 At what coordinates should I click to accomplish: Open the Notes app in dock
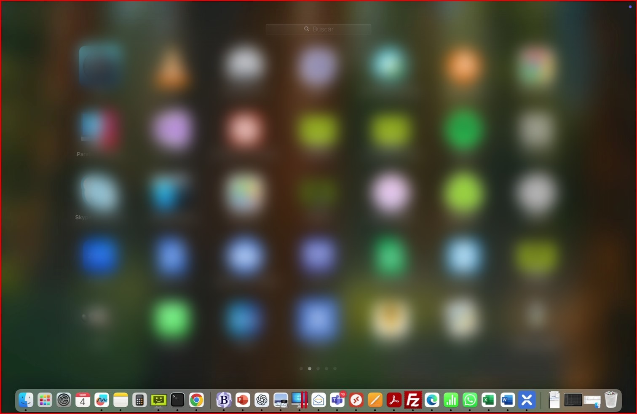coord(120,400)
